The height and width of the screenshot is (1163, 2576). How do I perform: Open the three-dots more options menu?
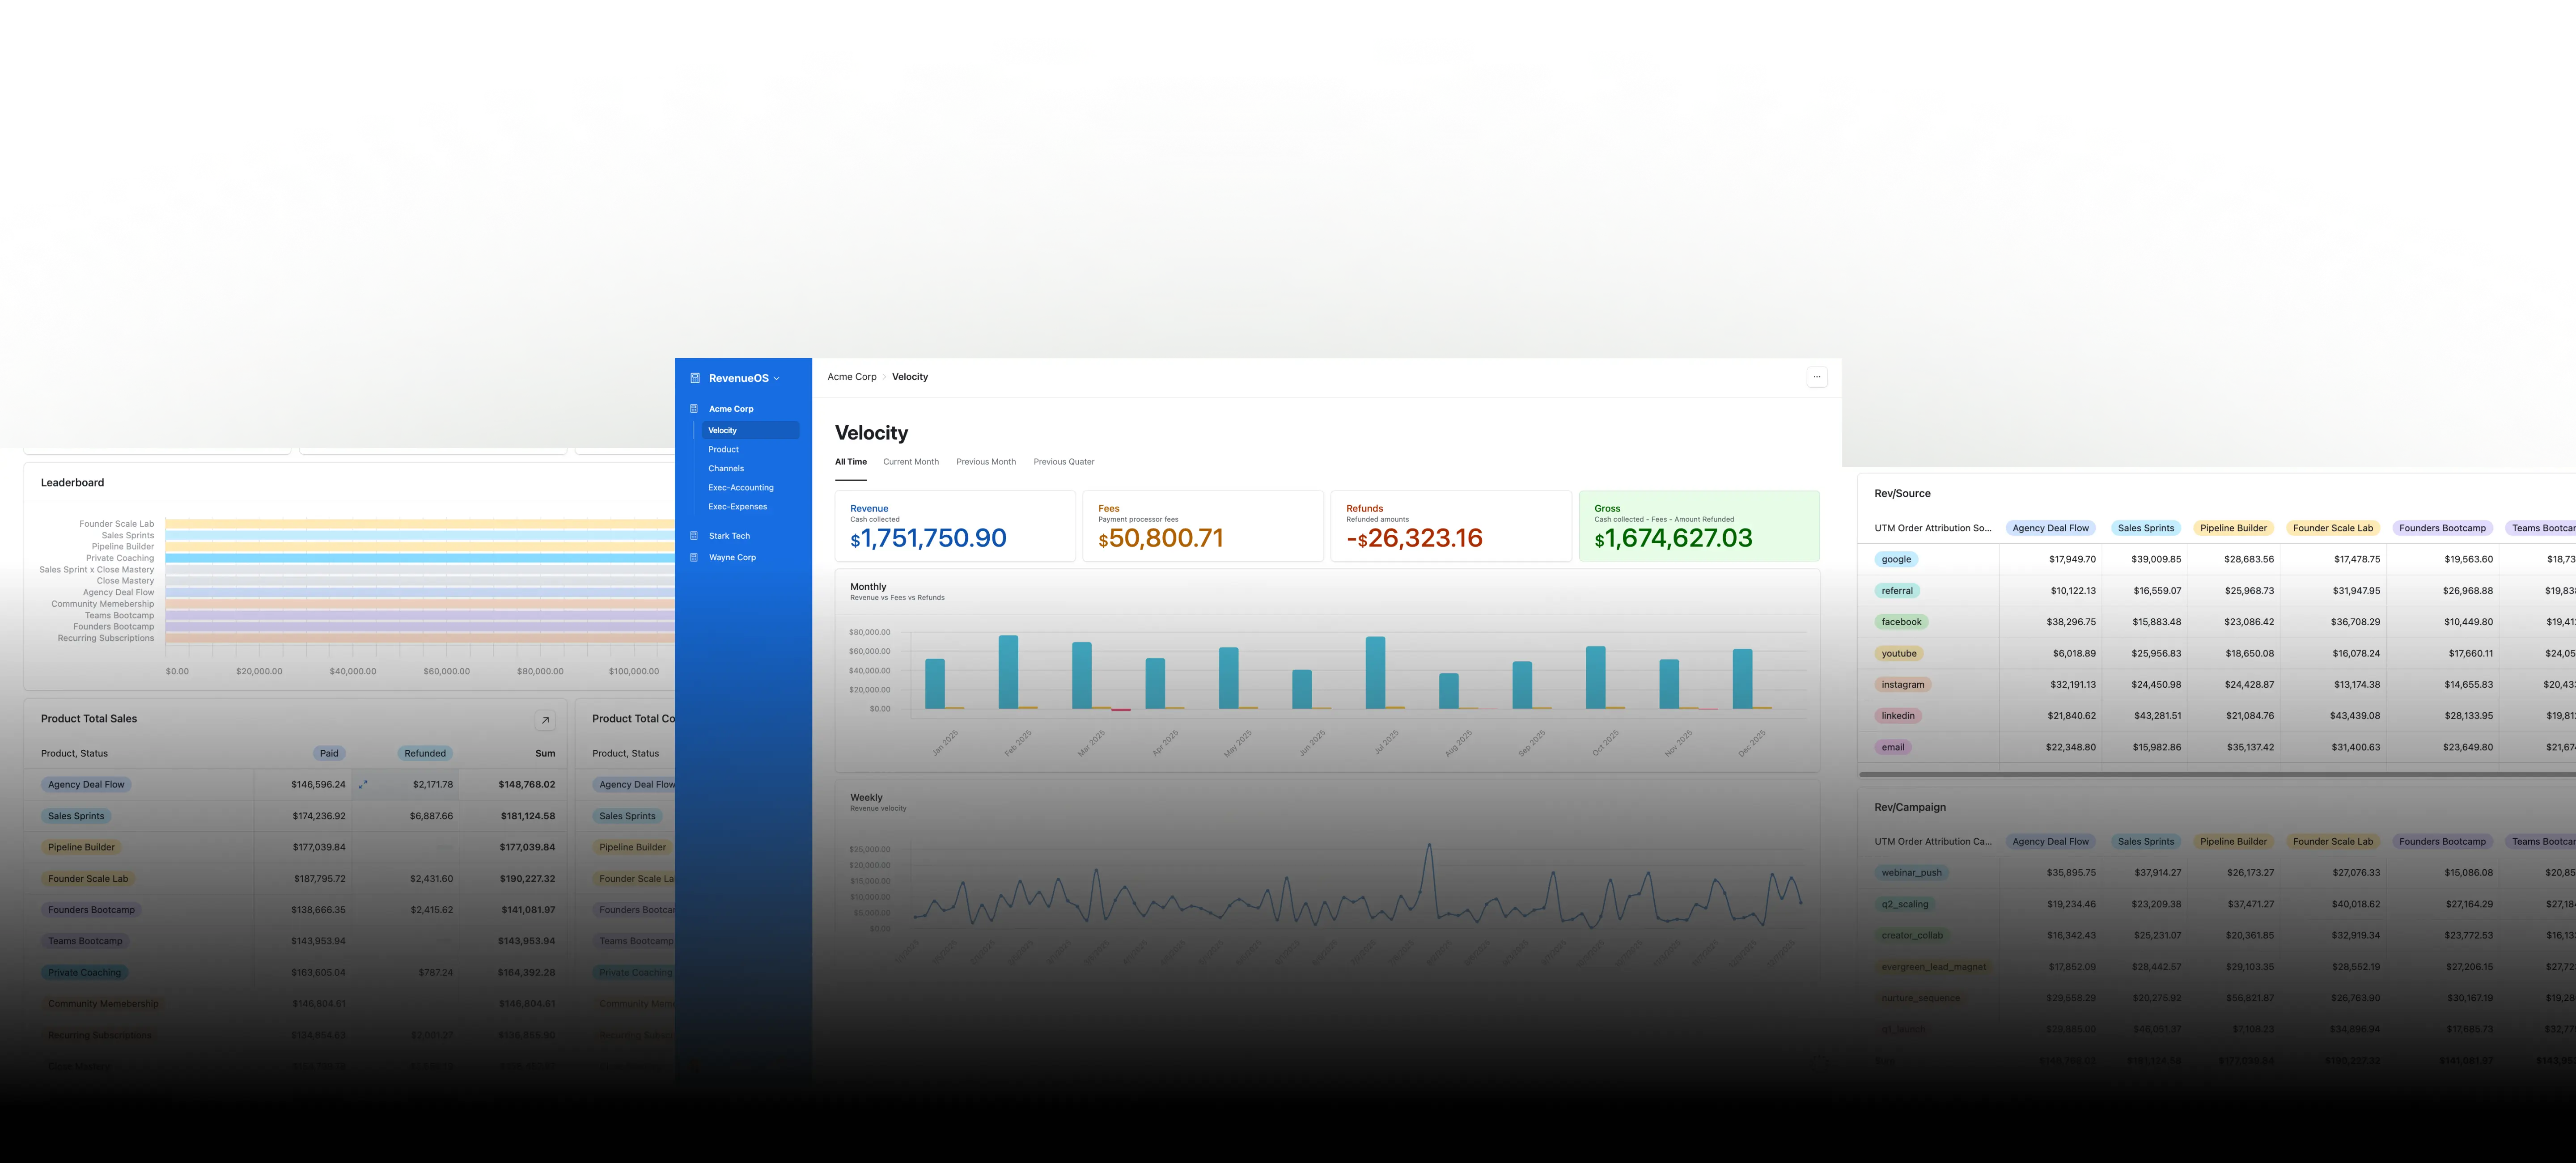1817,377
